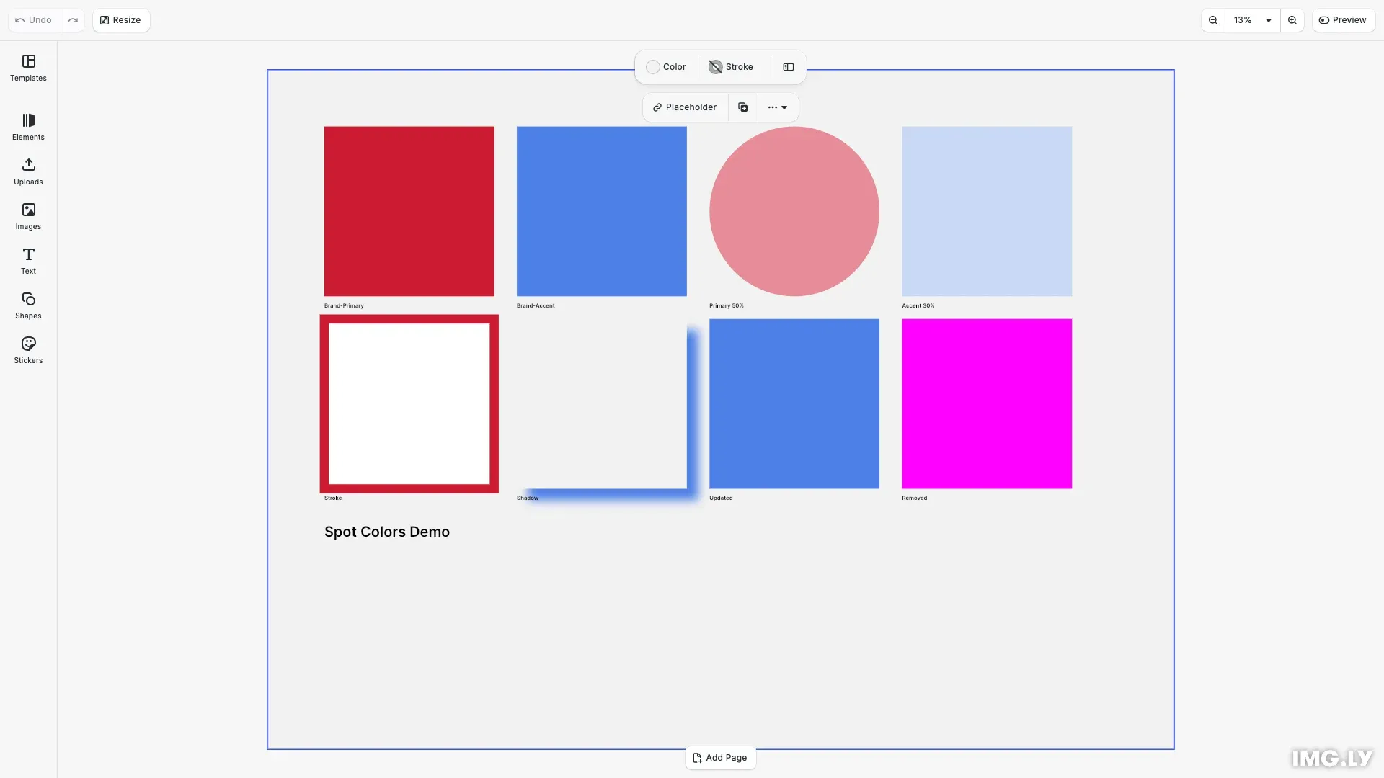Enable Preview mode

coord(1344,19)
